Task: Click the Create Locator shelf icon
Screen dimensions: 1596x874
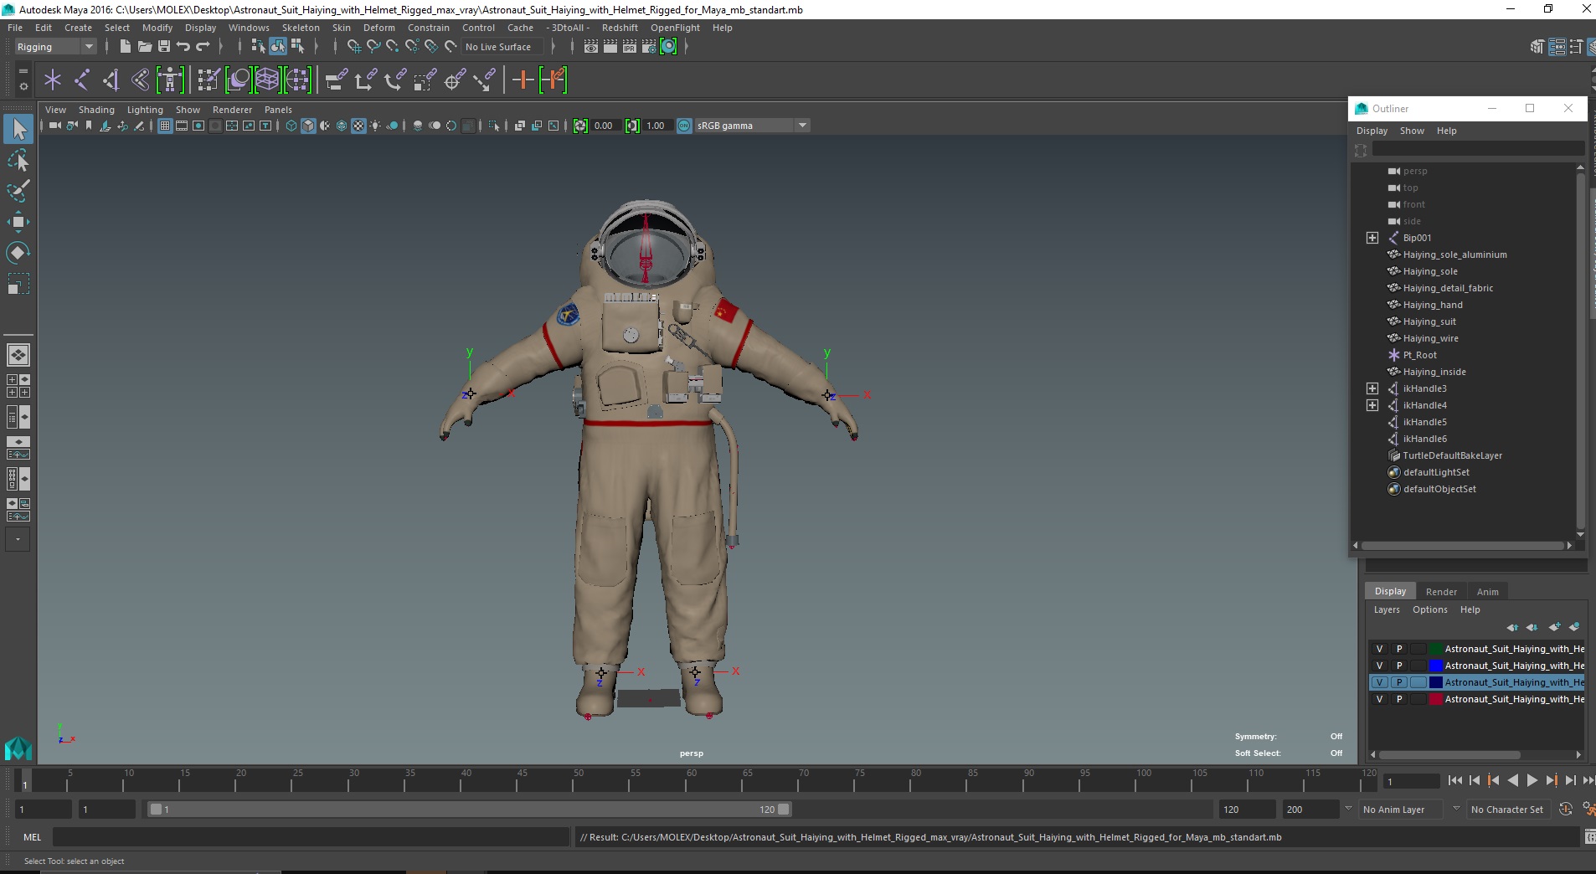Action: point(53,80)
